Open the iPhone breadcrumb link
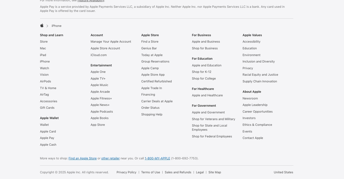 click(56, 26)
